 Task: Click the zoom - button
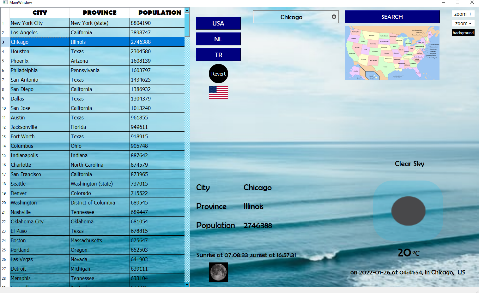(463, 23)
